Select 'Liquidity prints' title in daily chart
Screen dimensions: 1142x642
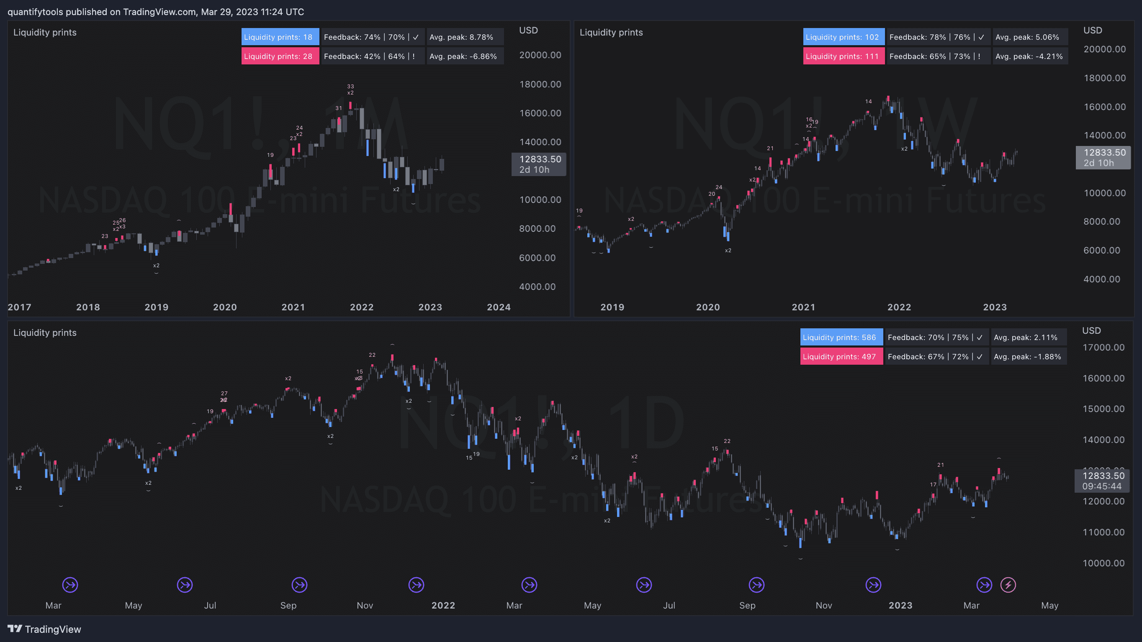point(45,333)
